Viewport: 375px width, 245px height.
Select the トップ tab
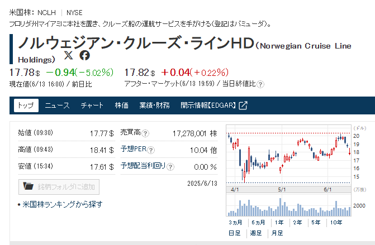tap(26, 105)
